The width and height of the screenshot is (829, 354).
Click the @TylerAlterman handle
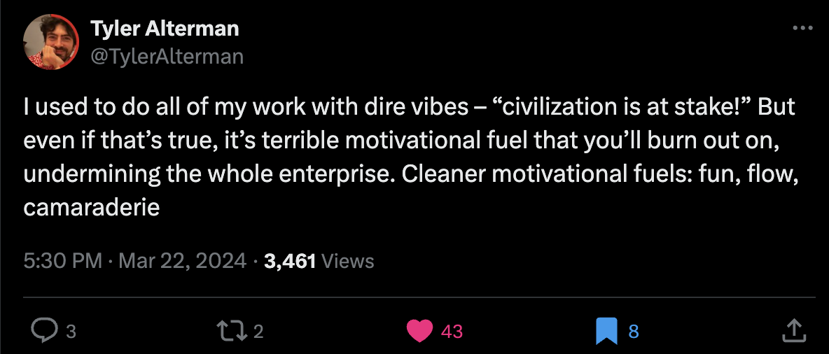click(x=167, y=56)
